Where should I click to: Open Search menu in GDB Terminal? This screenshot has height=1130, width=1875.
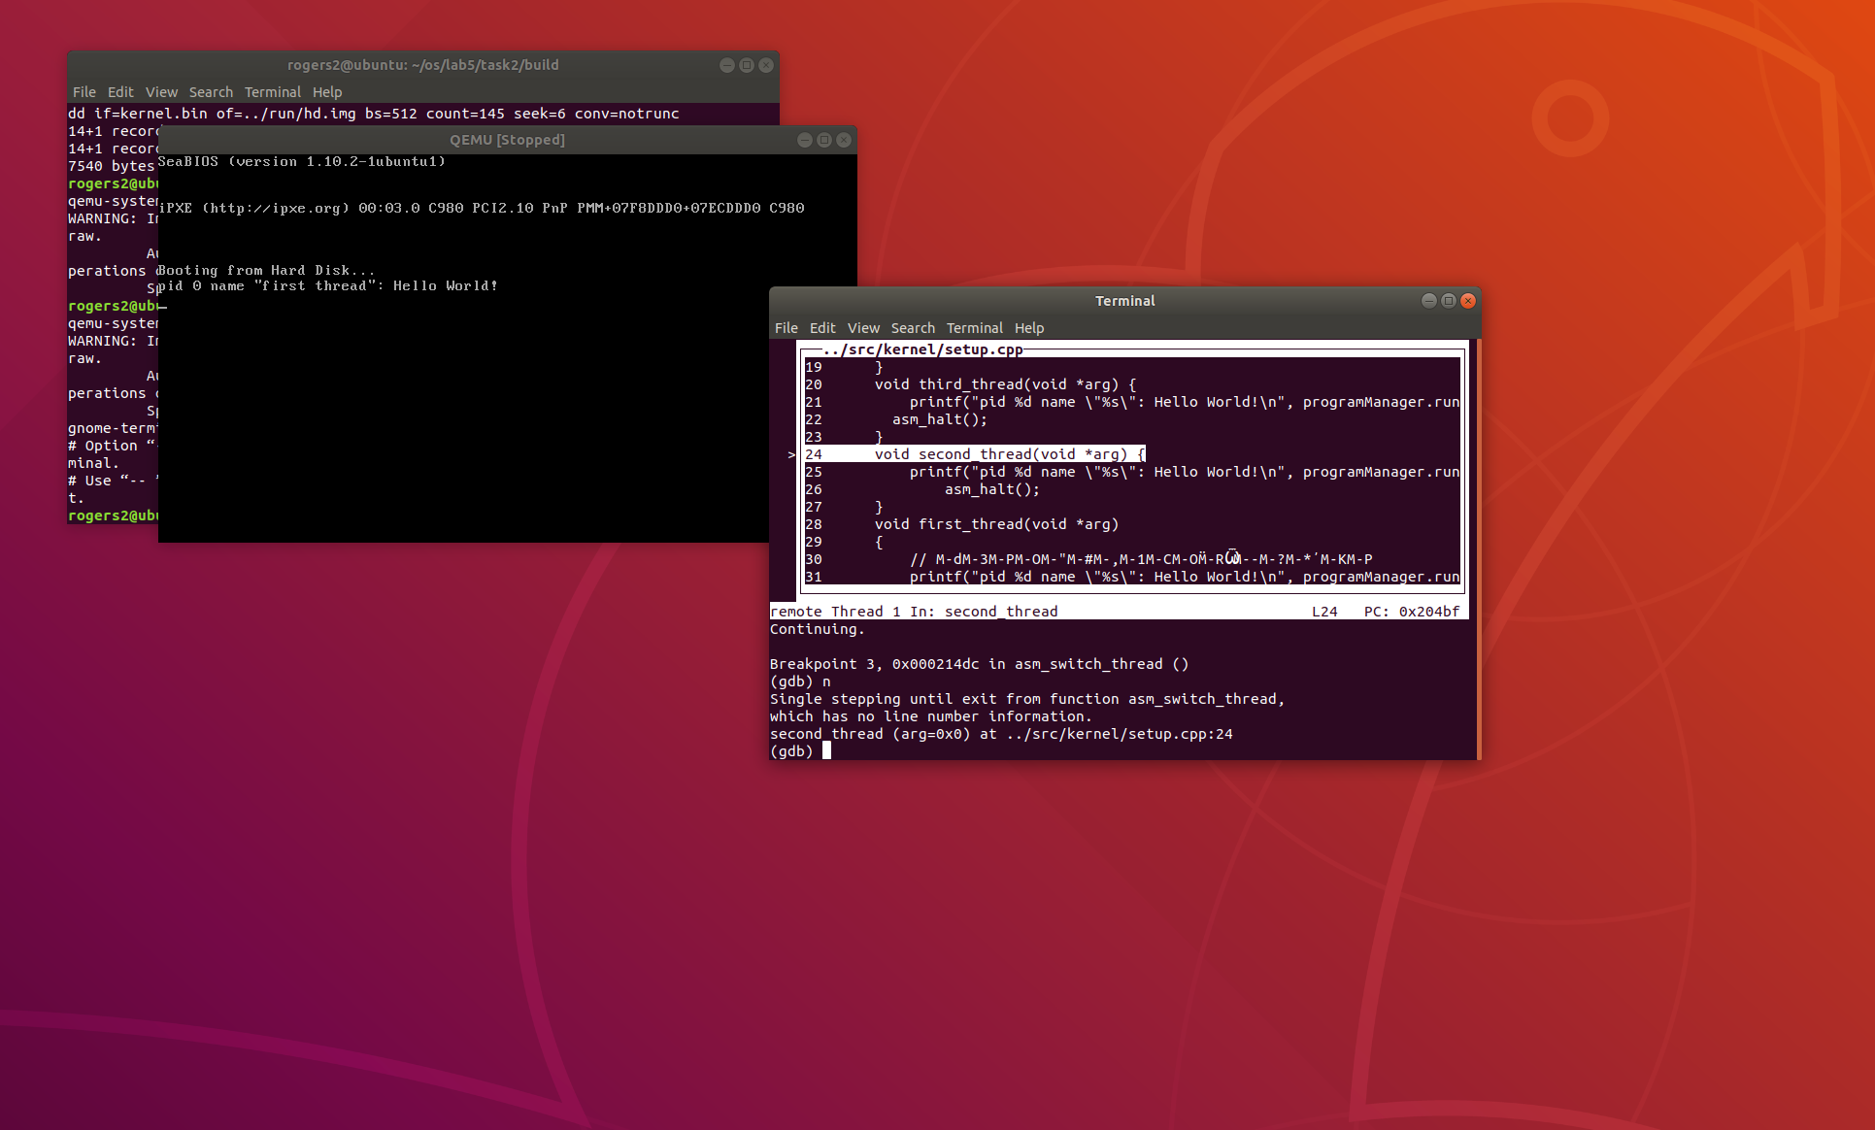pyautogui.click(x=913, y=328)
